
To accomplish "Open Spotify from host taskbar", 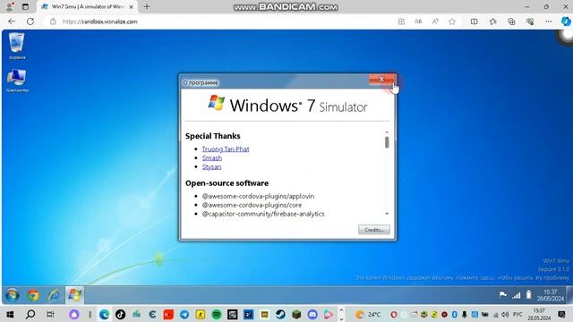I will pos(217,314).
